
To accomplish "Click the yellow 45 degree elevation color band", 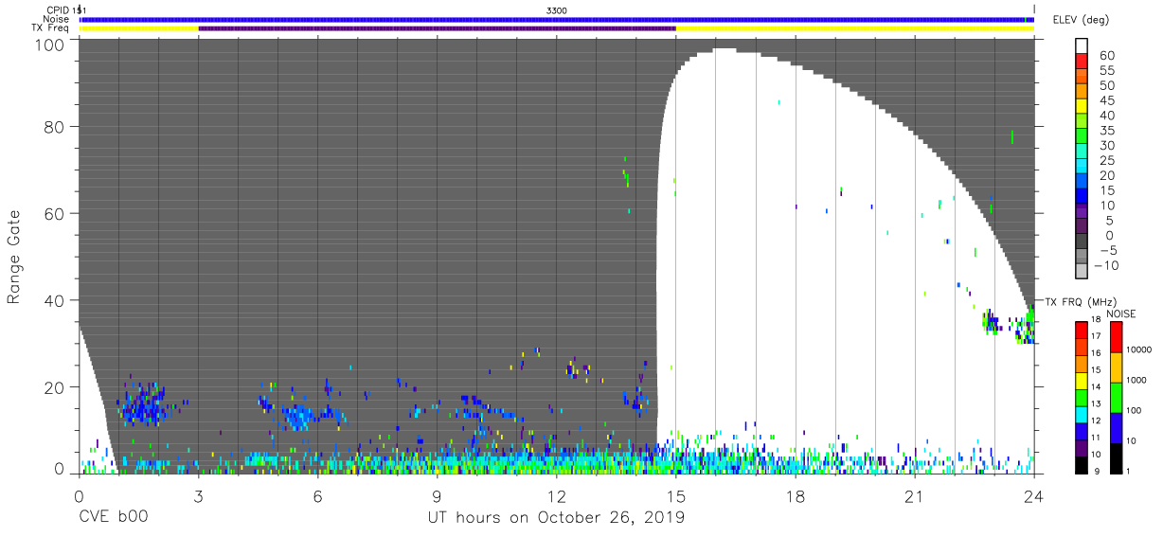I will (1082, 108).
